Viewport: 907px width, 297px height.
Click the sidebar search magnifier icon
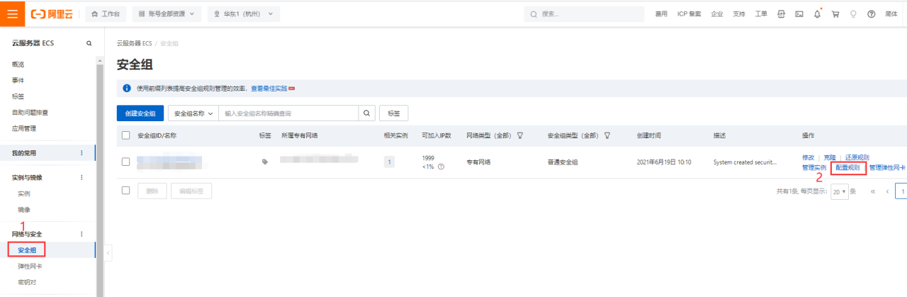[89, 43]
